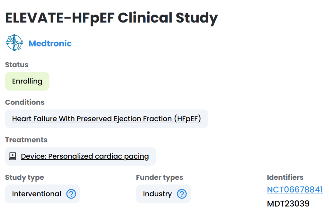Open identifier NCT06678841 link

tap(295, 190)
